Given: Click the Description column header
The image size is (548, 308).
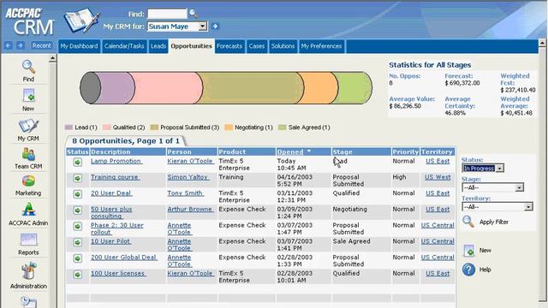Looking at the screenshot, I should [128, 152].
